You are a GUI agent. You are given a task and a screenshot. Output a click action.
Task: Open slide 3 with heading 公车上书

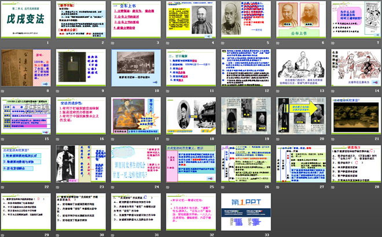pyautogui.click(x=135, y=21)
